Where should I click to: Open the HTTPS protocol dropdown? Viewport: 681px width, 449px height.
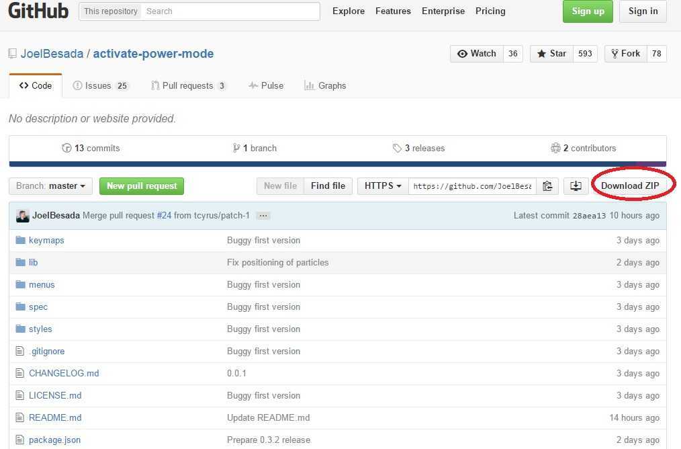(x=383, y=186)
